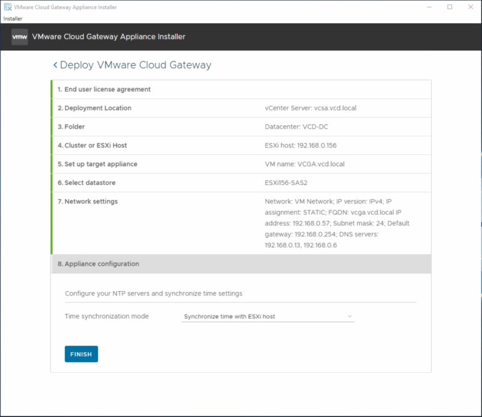Open the Time synchronization mode dropdown

(x=349, y=316)
